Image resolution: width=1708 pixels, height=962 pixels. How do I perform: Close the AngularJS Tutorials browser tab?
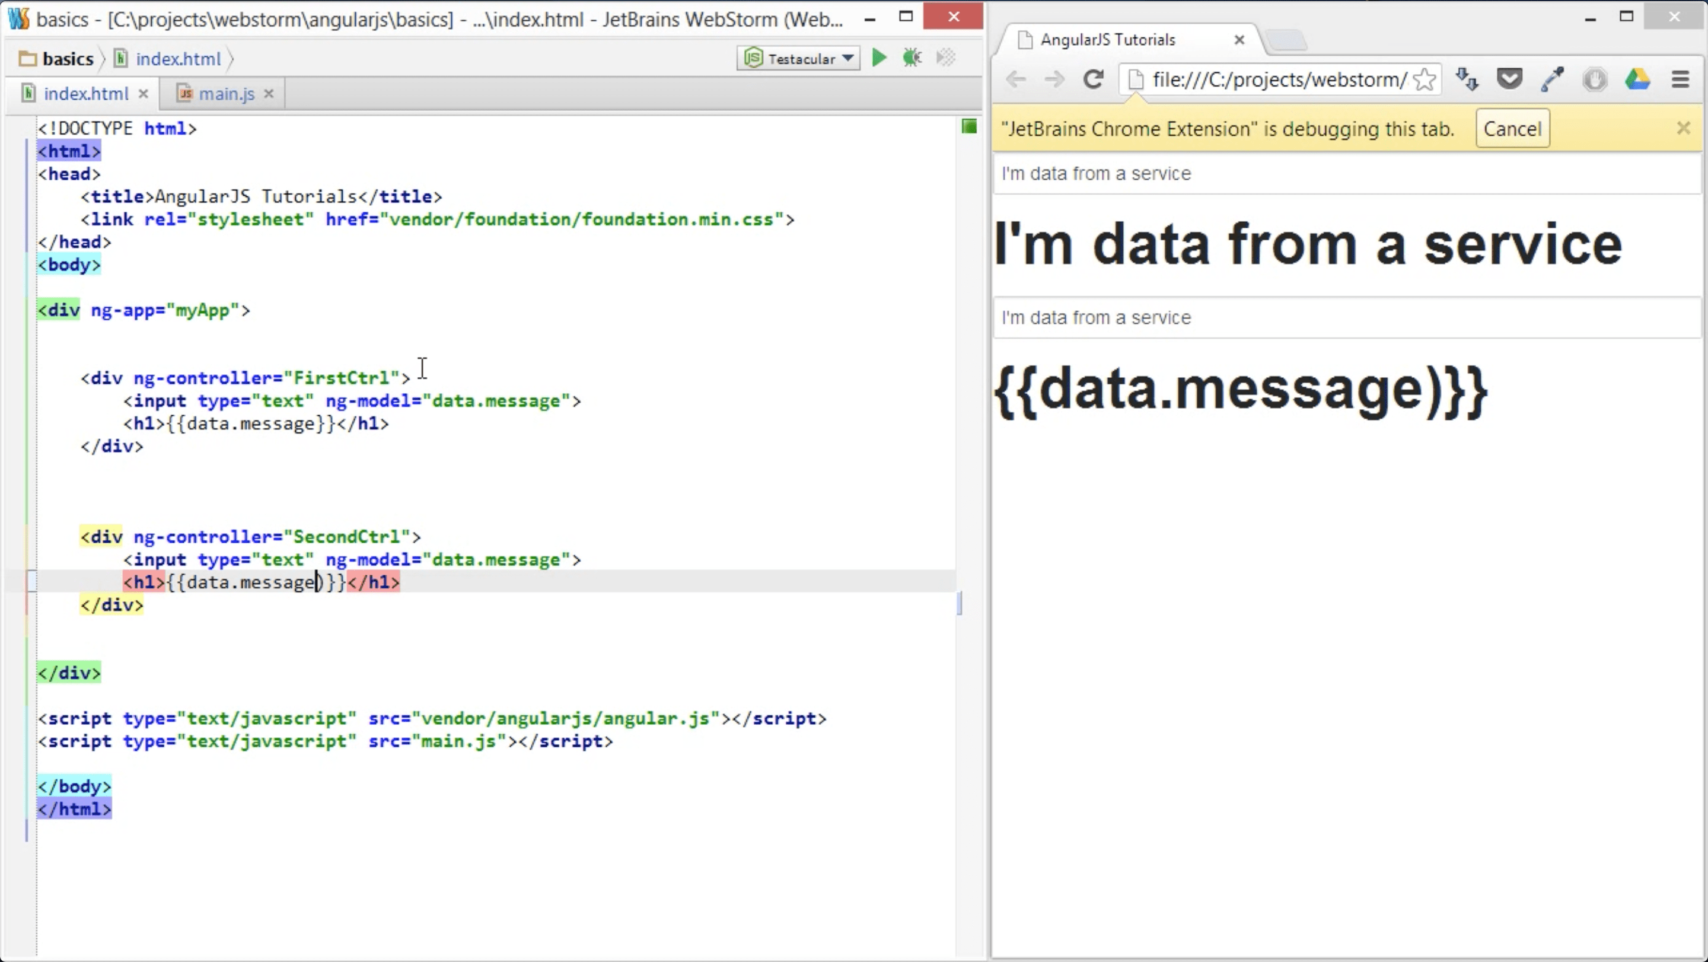1239,40
